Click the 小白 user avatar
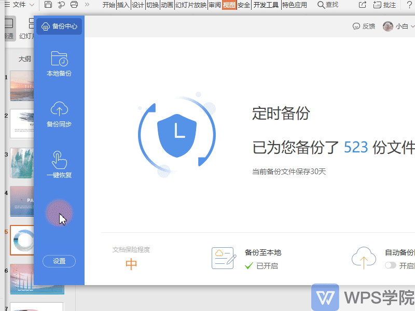The width and height of the screenshot is (415, 311). coord(389,26)
